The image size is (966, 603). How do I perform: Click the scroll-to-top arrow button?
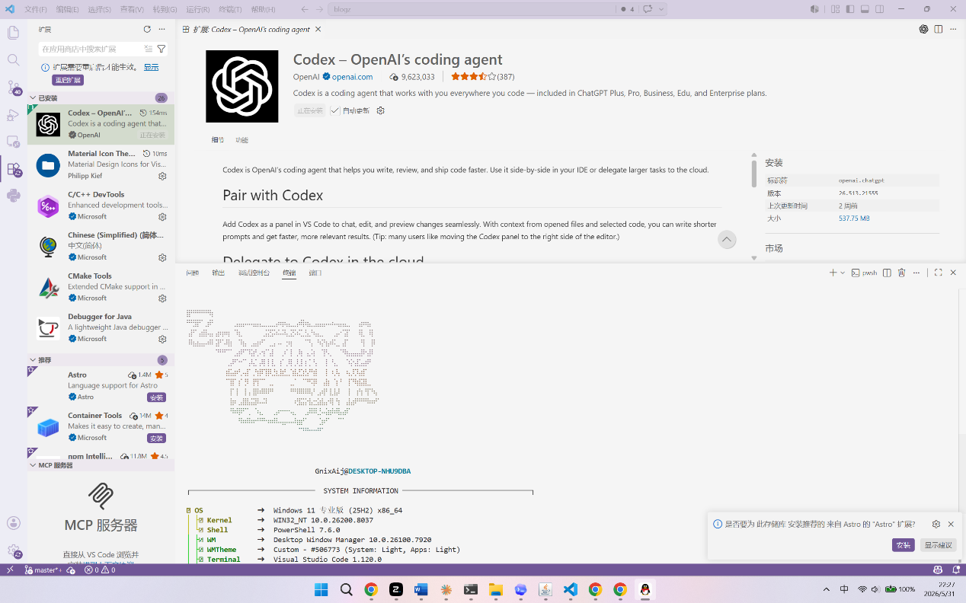coord(727,239)
